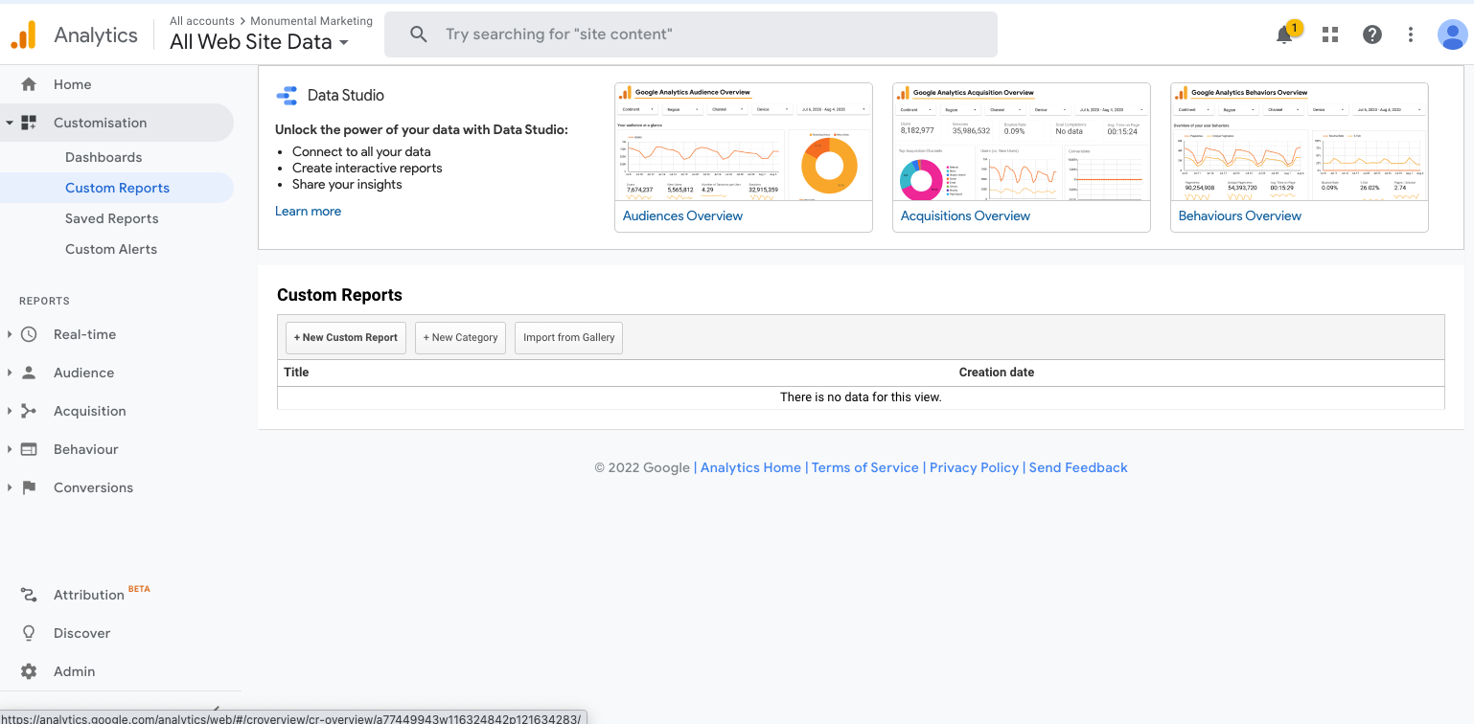Viewport: 1474px width, 724px height.
Task: Click the + New Custom Report button
Action: 346,337
